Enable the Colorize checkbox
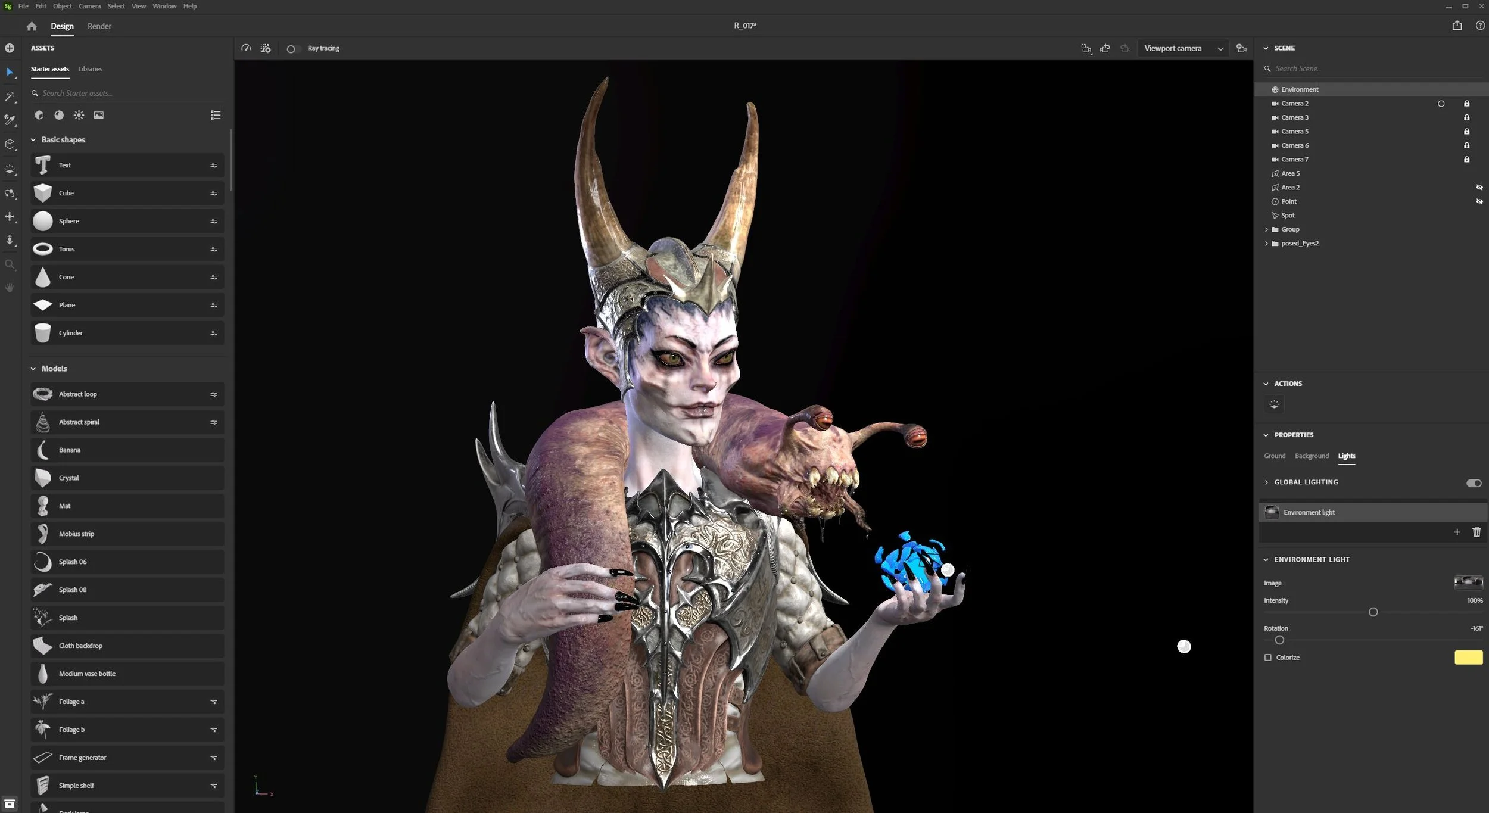Image resolution: width=1489 pixels, height=813 pixels. pos(1268,658)
